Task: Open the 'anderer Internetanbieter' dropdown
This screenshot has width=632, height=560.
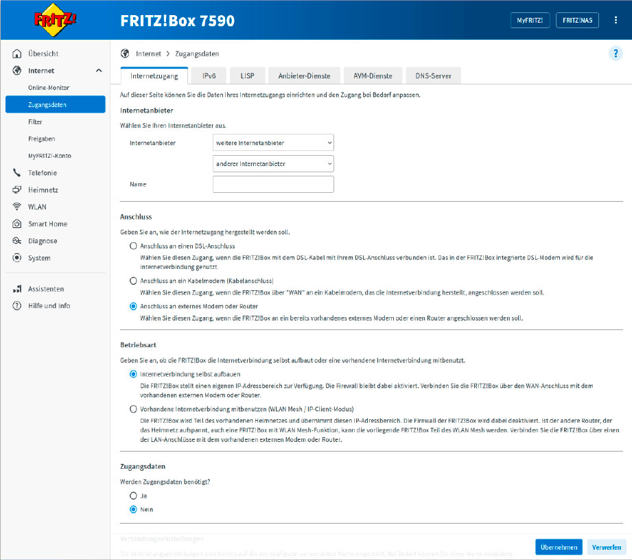Action: pos(273,164)
